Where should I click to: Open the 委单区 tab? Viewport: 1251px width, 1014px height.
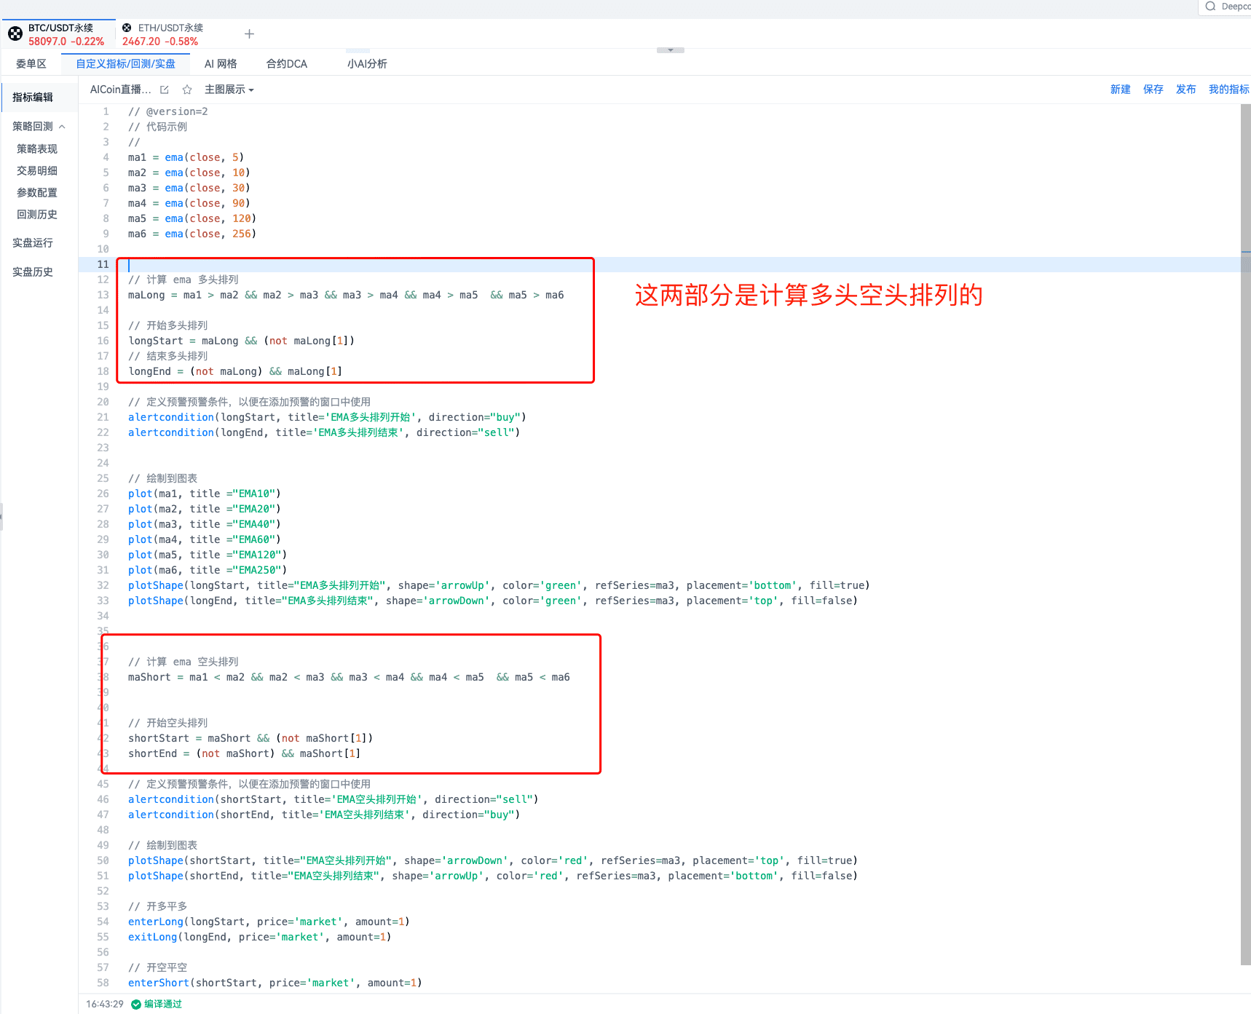point(31,64)
